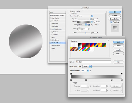Uncheck the Gradient Overlay checkbox
132x103 pixels.
coord(51,43)
